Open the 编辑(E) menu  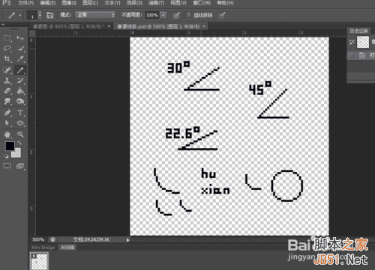[48, 3]
